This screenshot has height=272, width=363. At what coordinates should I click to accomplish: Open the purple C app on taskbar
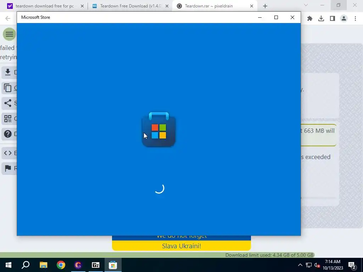click(x=78, y=265)
